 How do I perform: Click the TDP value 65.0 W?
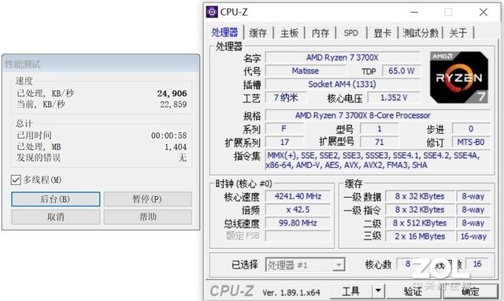point(401,71)
